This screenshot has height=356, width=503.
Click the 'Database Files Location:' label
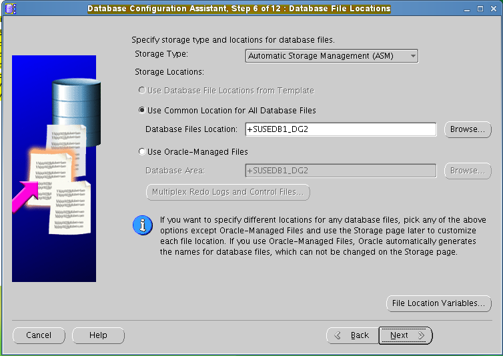[191, 129]
